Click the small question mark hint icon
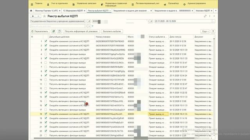Screen dimensions: 250x140 93,26
